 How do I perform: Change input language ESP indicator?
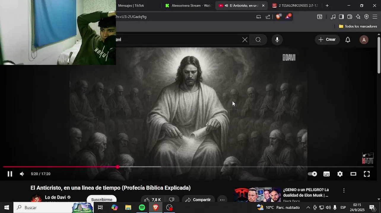(343, 207)
